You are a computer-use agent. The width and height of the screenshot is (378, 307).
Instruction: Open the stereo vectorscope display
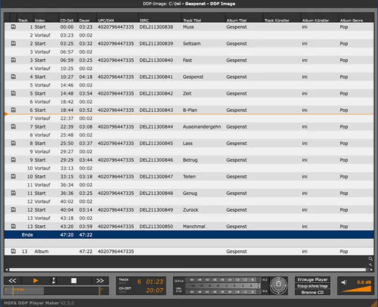(278, 286)
